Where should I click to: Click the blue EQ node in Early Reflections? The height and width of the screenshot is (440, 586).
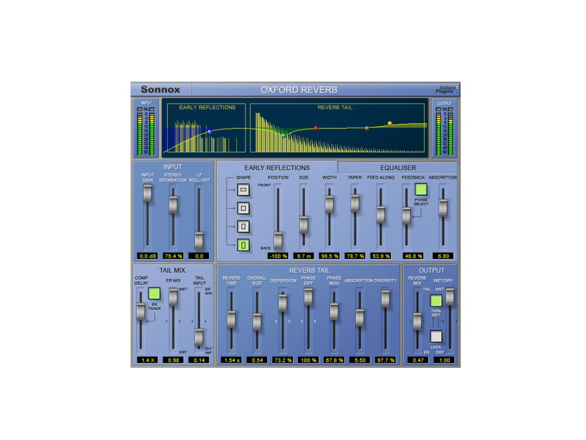tap(209, 132)
